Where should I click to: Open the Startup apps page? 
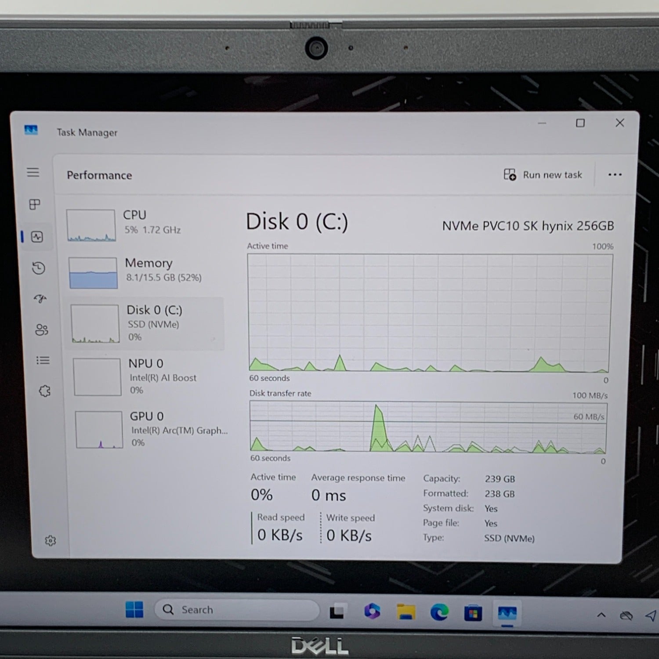(x=40, y=299)
